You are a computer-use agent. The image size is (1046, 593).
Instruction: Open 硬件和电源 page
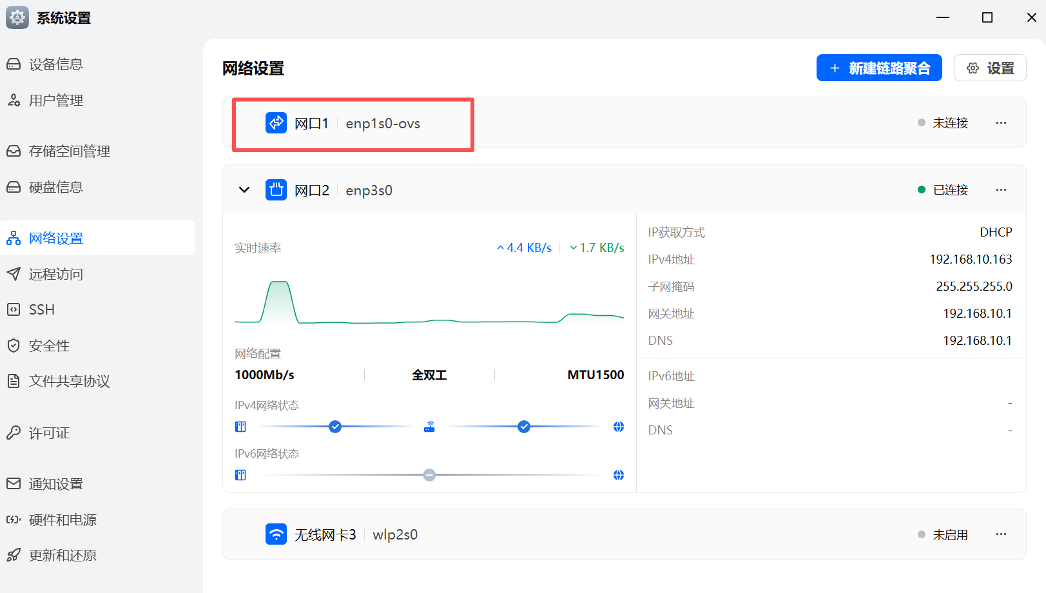pyautogui.click(x=97, y=520)
